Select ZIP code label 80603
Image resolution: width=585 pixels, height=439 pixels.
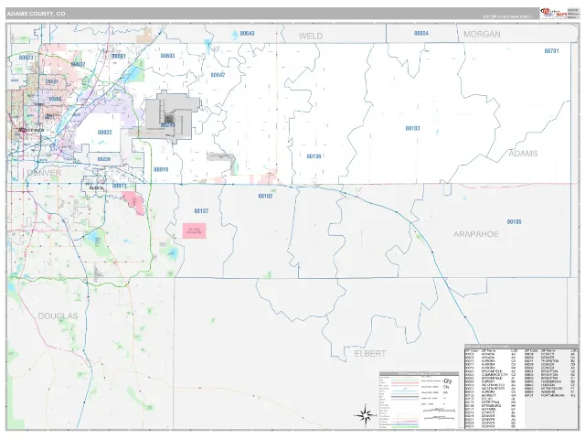pyautogui.click(x=167, y=56)
